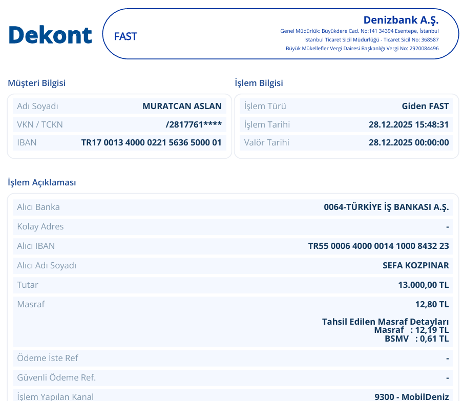Click the Alıcı Banka label
The image size is (463, 401).
tap(38, 207)
